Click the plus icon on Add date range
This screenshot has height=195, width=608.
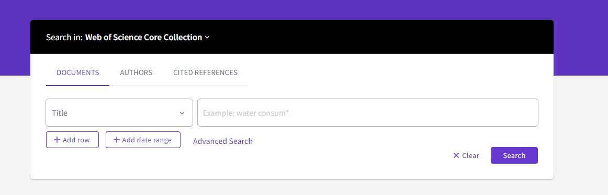click(116, 140)
